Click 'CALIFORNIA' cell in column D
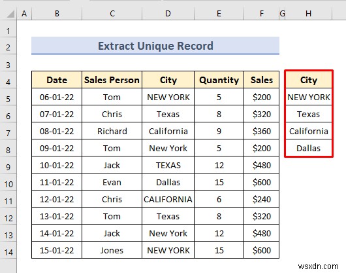This screenshot has height=273, width=346. [168, 199]
